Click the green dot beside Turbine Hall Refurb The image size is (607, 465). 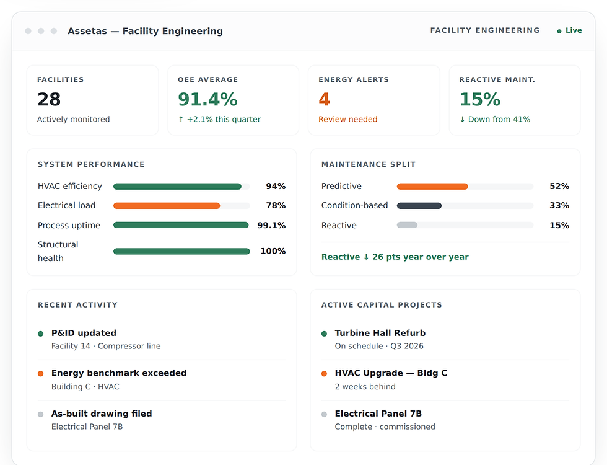(x=325, y=334)
